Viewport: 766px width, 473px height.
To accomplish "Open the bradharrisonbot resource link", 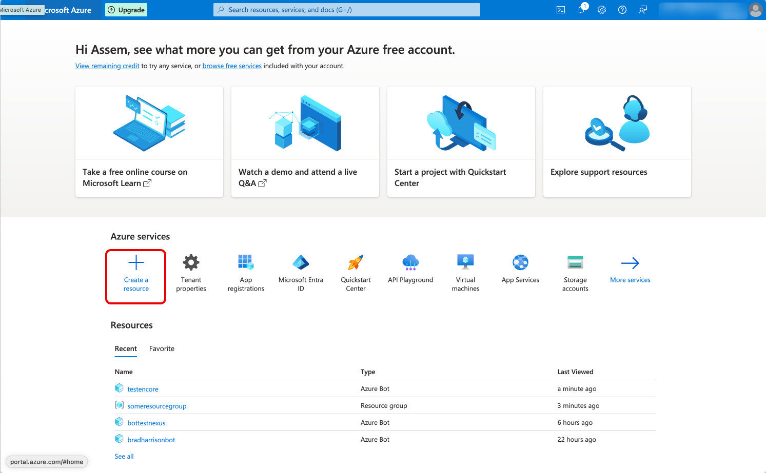I will coord(151,440).
